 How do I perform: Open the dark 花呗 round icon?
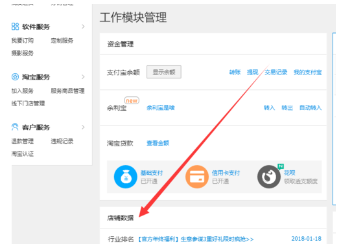point(269,177)
